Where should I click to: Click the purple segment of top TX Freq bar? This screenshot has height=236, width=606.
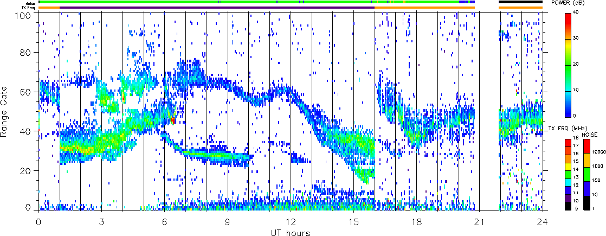(x=217, y=8)
